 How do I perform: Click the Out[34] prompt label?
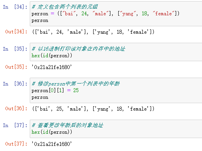pyautogui.click(x=16, y=32)
